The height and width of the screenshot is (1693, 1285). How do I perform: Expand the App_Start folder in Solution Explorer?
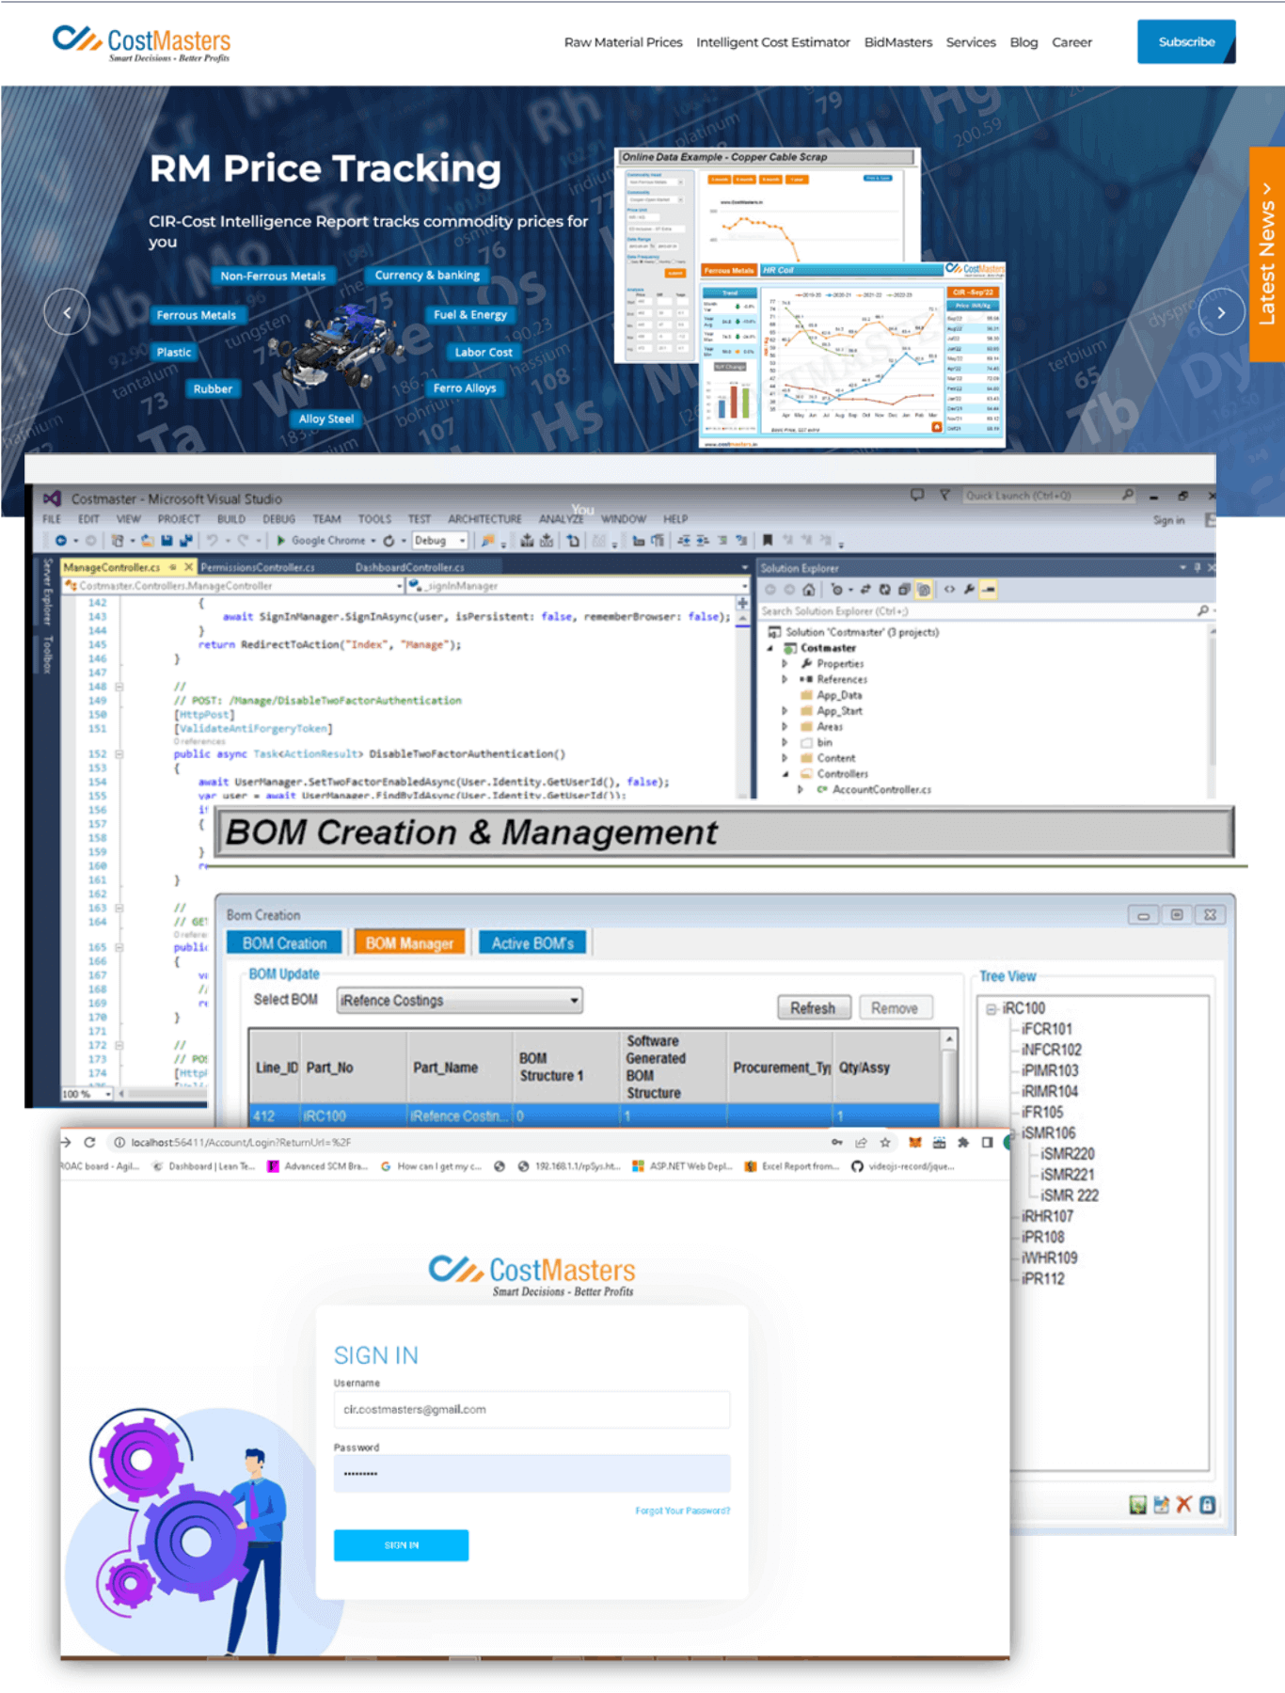[785, 711]
